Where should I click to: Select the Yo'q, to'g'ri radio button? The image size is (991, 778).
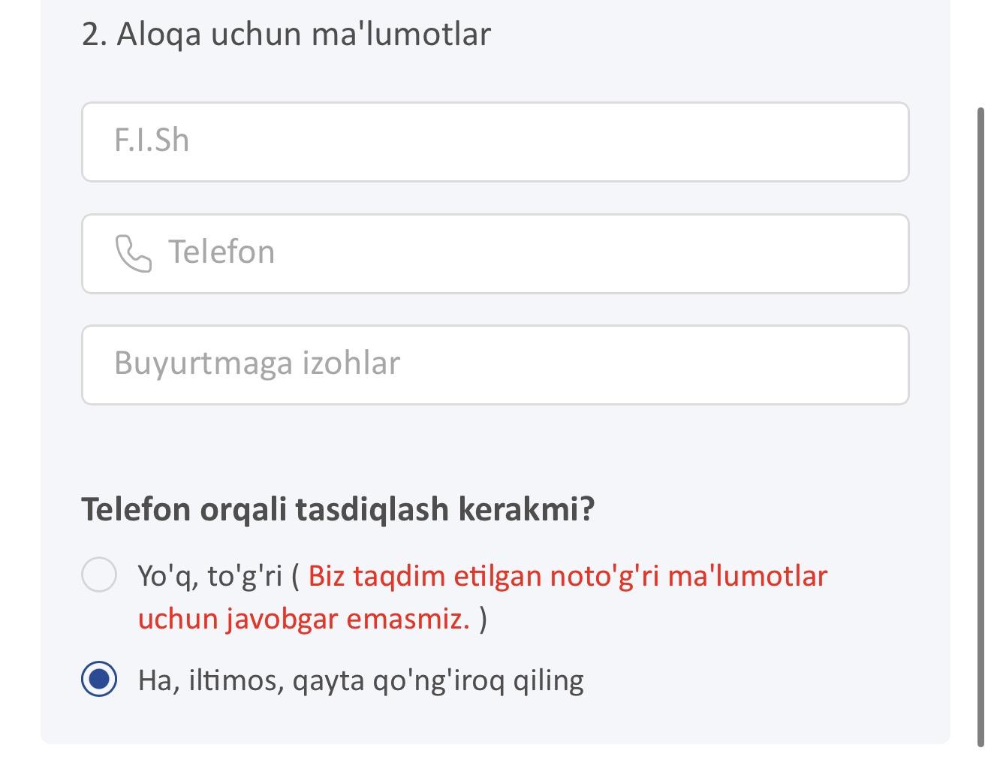point(99,574)
